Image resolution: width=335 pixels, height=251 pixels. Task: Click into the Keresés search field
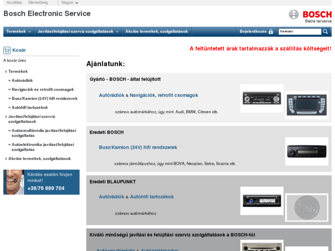pos(300,32)
